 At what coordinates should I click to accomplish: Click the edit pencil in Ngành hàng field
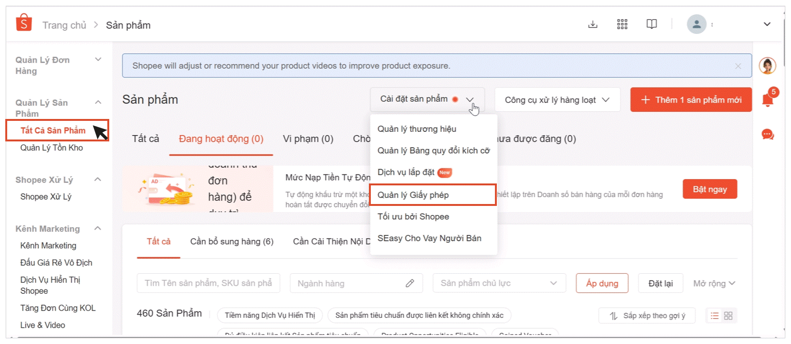tap(410, 283)
